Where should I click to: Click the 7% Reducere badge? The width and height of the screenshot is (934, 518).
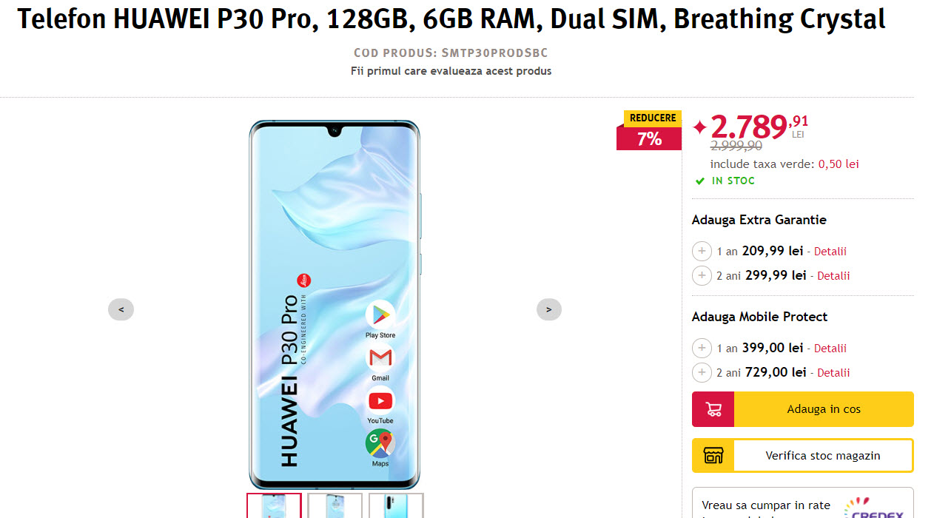(649, 130)
